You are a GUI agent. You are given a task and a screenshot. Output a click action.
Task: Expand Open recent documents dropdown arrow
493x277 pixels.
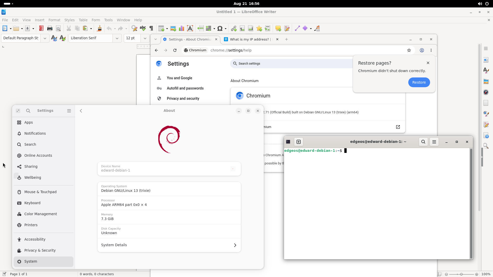22,28
